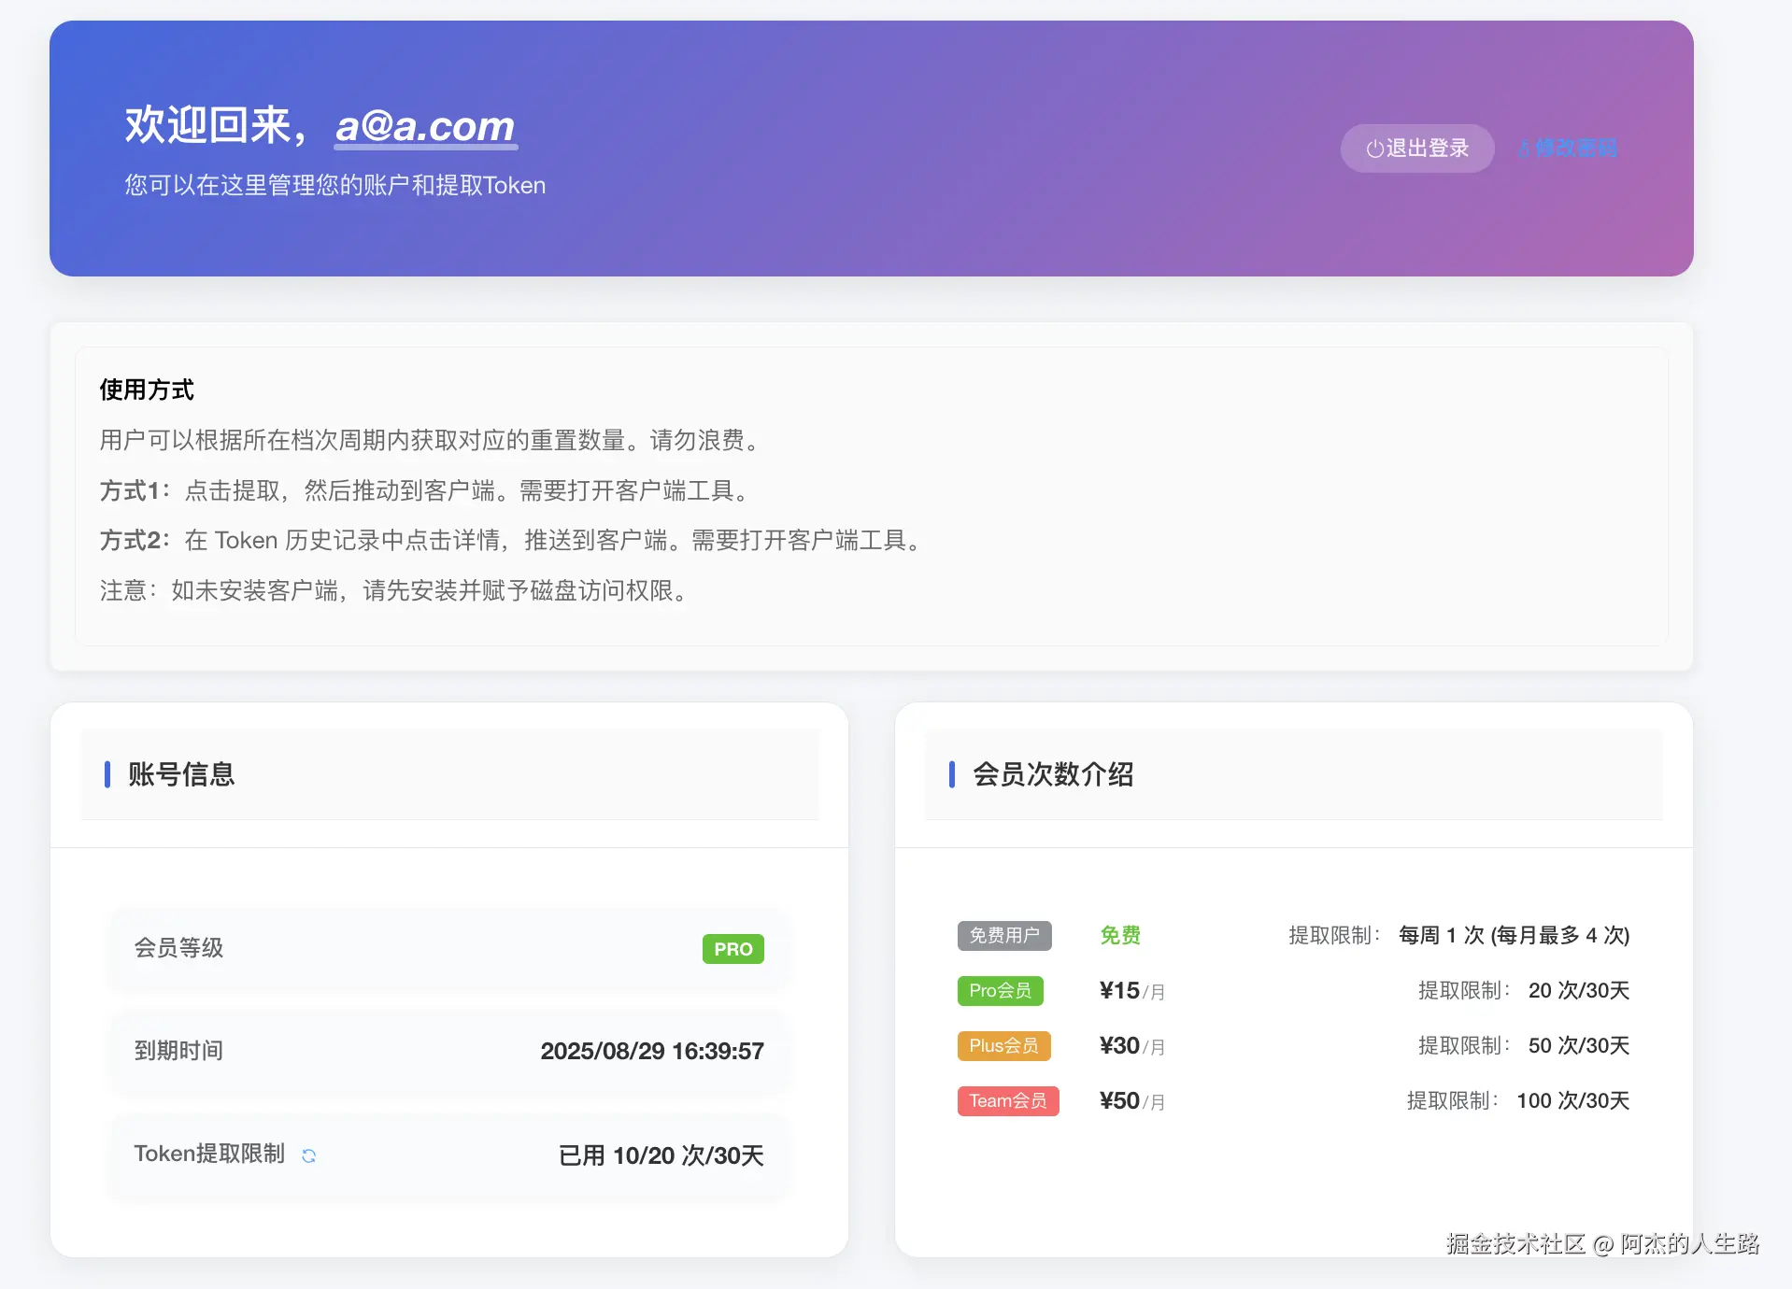The width and height of the screenshot is (1792, 1289).
Task: Click the 方式1 instruction line
Action: (x=425, y=490)
